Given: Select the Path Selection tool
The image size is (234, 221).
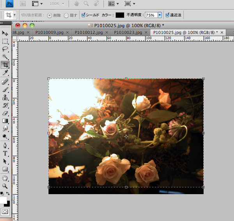Looking at the screenshot, I should point(5,161).
